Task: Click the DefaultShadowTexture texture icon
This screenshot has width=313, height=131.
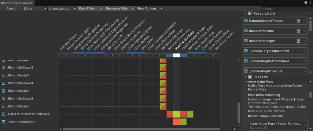Action: 246,21
